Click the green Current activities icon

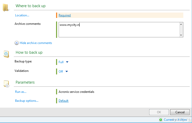(161, 120)
